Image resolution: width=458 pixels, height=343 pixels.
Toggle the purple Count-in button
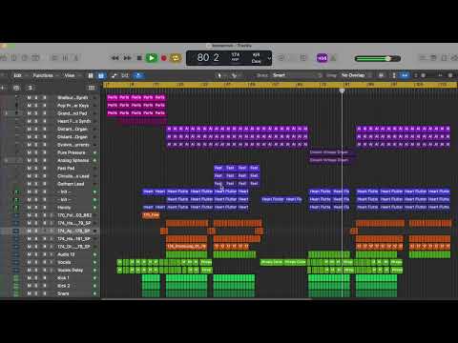click(x=322, y=58)
